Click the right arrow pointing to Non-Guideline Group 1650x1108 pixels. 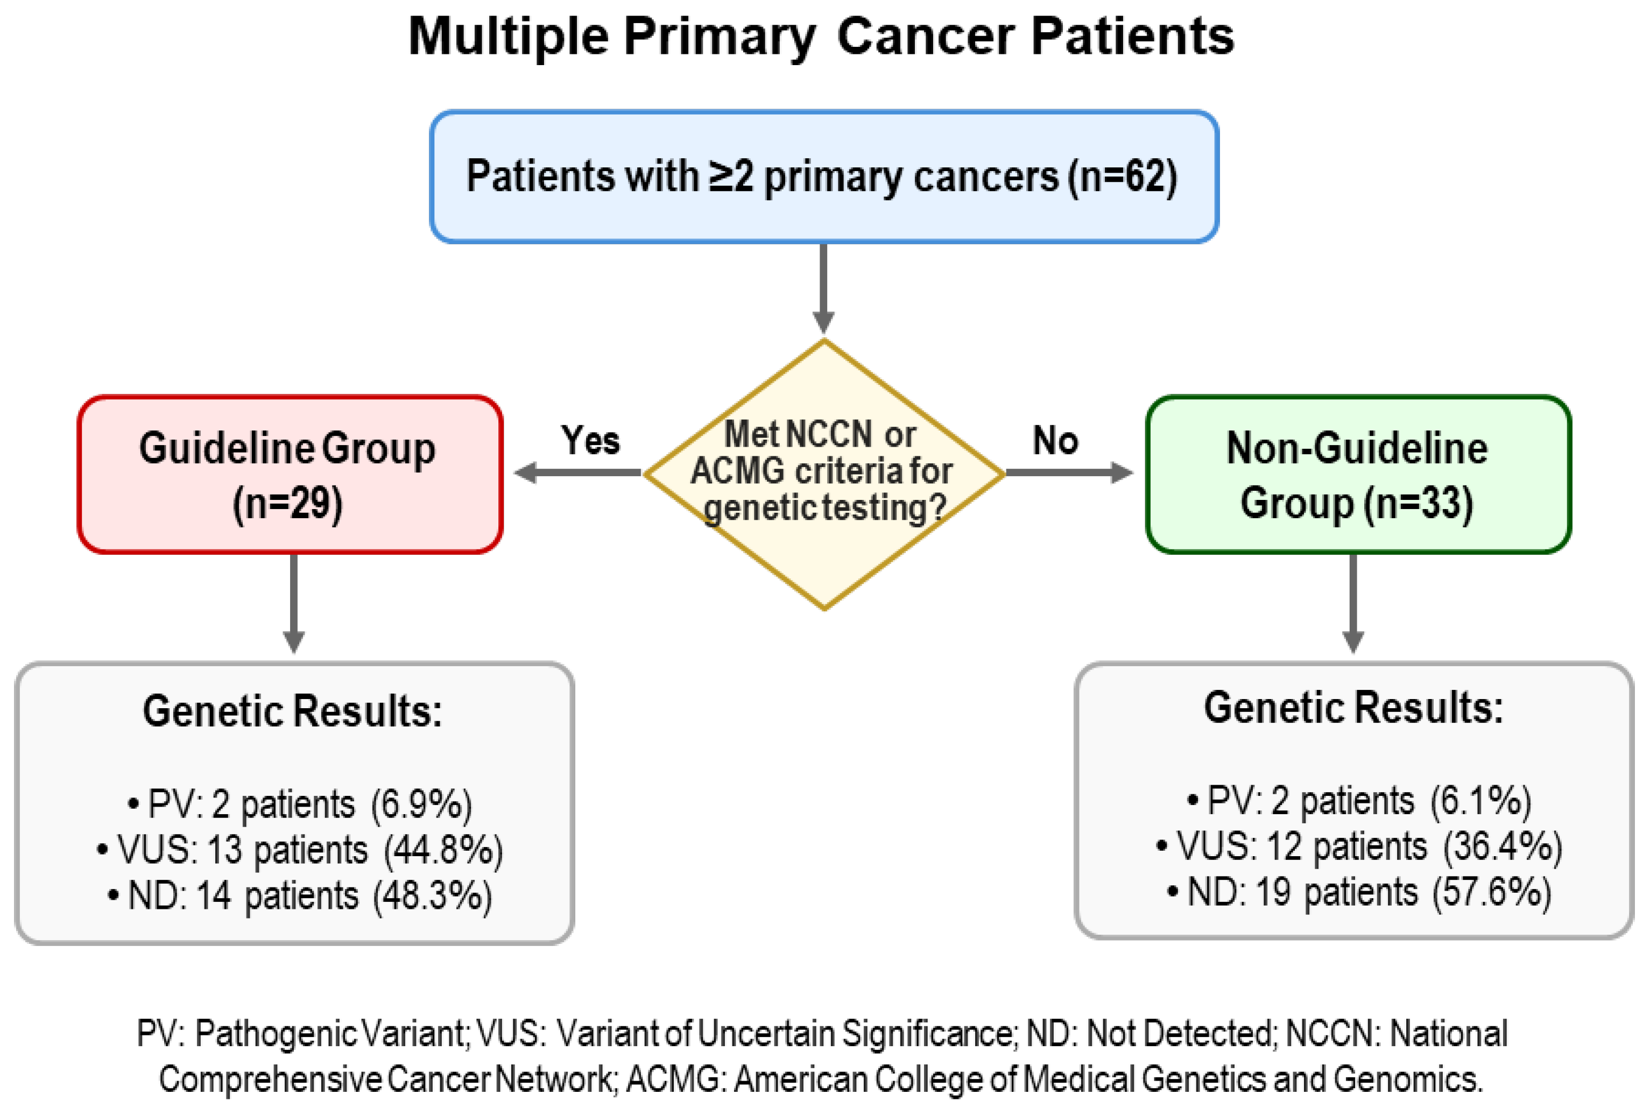pyautogui.click(x=1068, y=472)
